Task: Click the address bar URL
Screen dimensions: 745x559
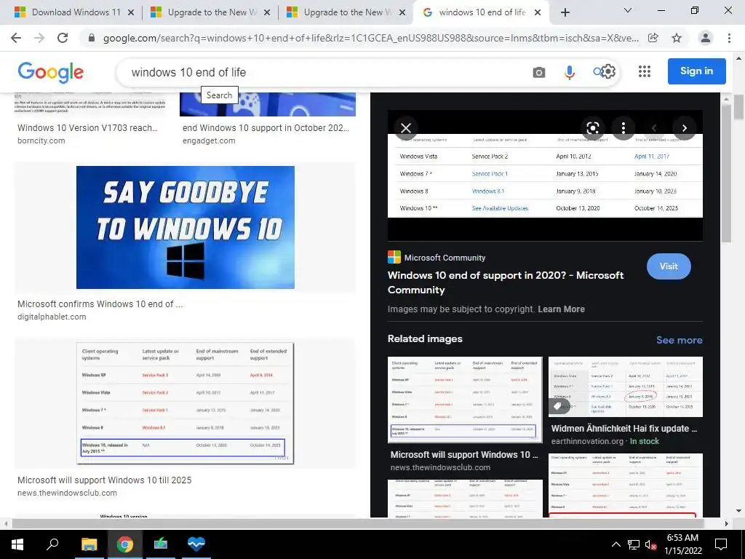Action: 370,38
